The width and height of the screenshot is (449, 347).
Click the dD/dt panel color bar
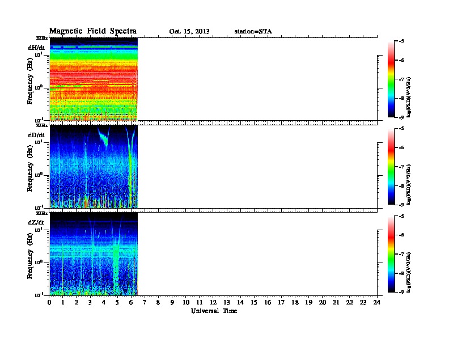tap(391, 166)
